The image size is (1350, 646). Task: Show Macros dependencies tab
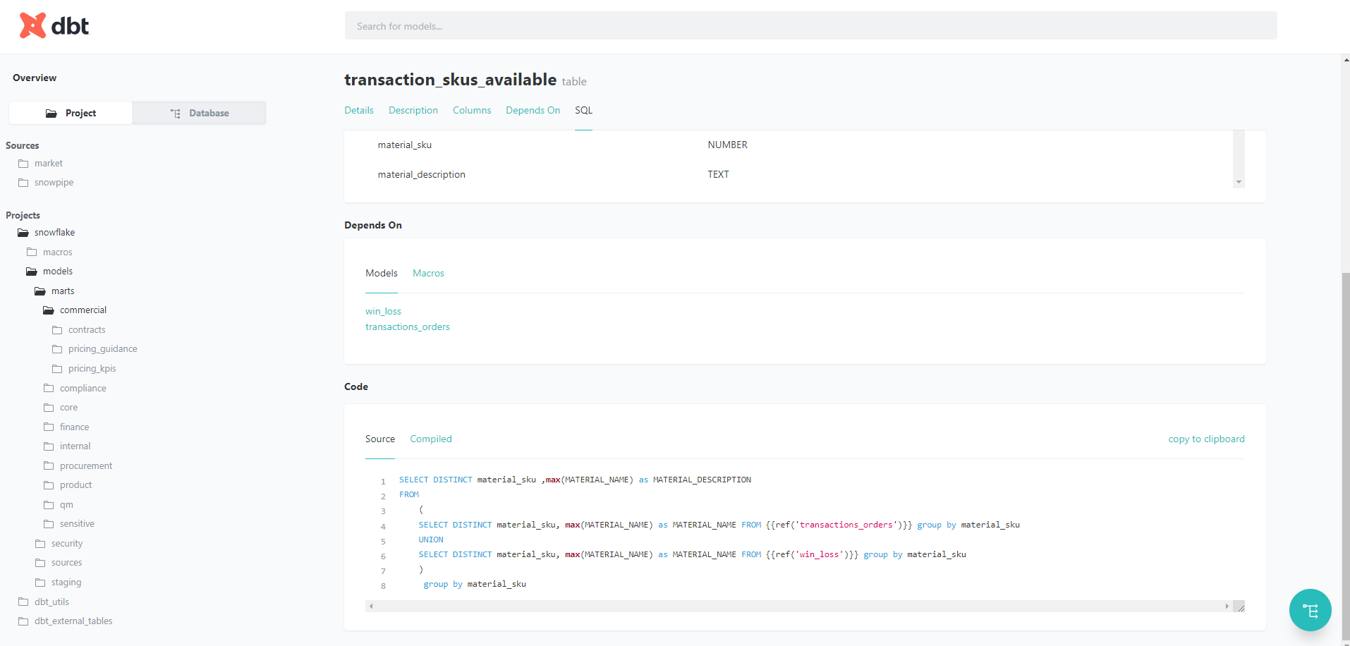[428, 273]
